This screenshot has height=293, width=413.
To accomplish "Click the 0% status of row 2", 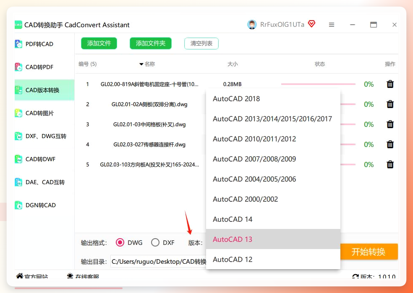I will 369,104.
